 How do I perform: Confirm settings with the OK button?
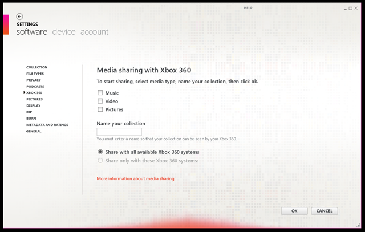pyautogui.click(x=294, y=211)
